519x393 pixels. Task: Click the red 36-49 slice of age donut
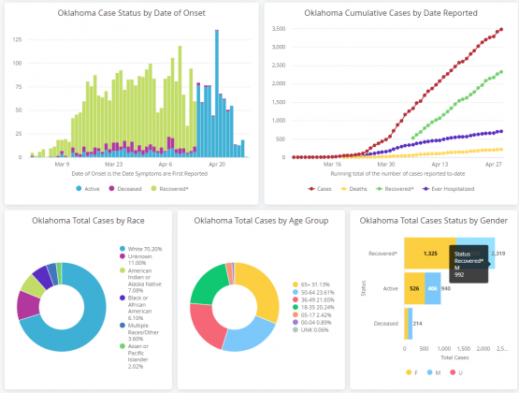tap(207, 325)
